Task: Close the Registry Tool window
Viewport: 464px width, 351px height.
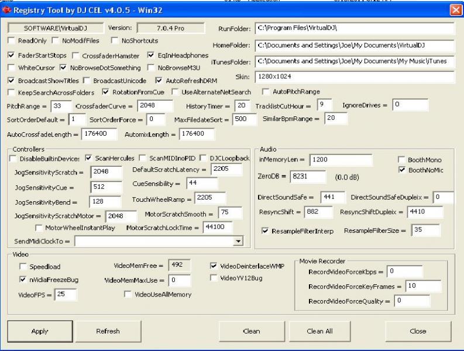Action: point(456,10)
